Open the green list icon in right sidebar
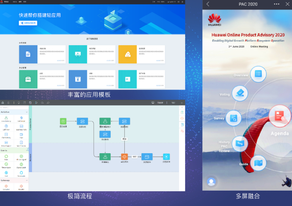 click(182, 112)
